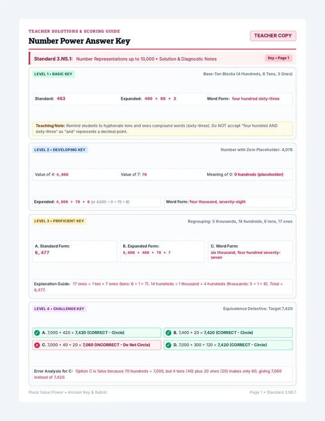Click the Error Analysis for C box

162,374
